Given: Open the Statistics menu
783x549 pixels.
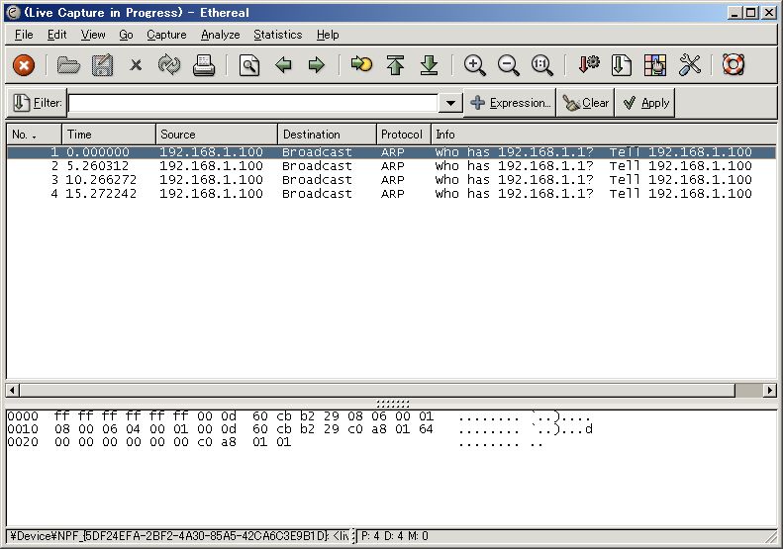Looking at the screenshot, I should pos(277,35).
